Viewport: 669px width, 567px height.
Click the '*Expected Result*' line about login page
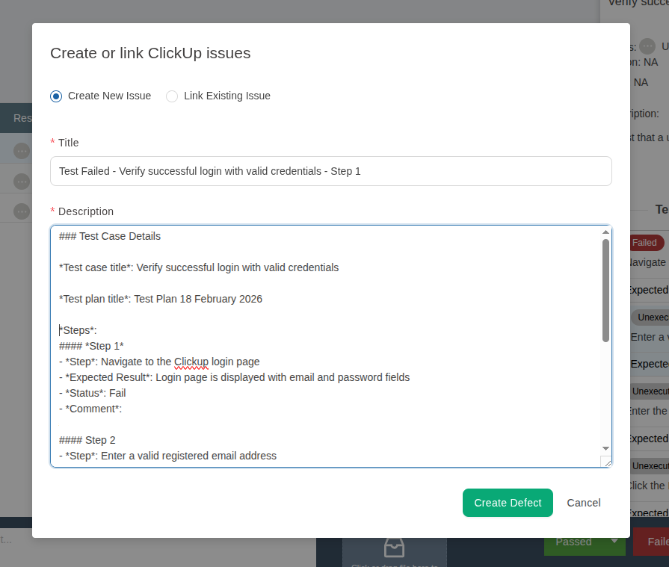click(x=234, y=377)
